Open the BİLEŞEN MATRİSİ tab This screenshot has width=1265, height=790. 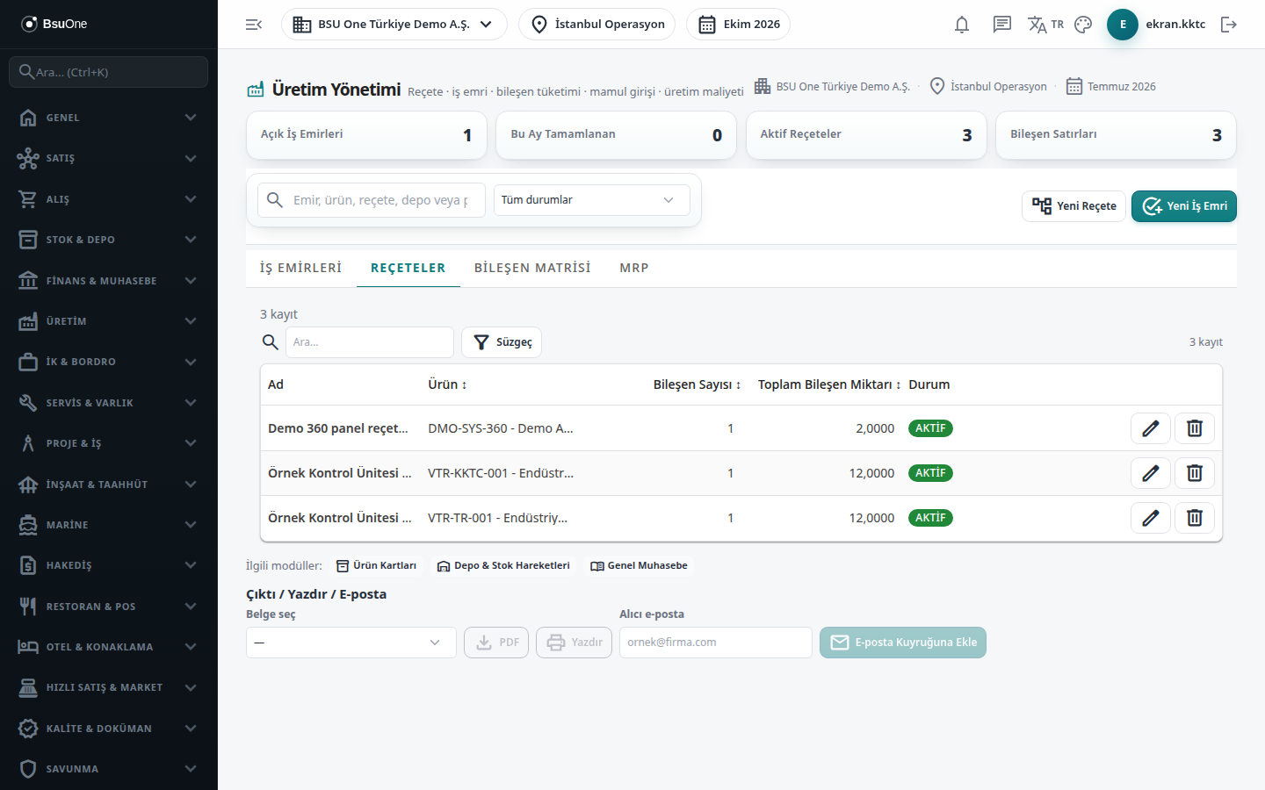click(x=532, y=268)
